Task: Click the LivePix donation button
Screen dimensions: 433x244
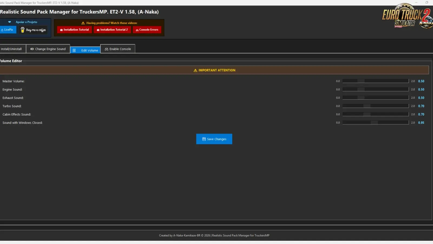Action: (8, 30)
